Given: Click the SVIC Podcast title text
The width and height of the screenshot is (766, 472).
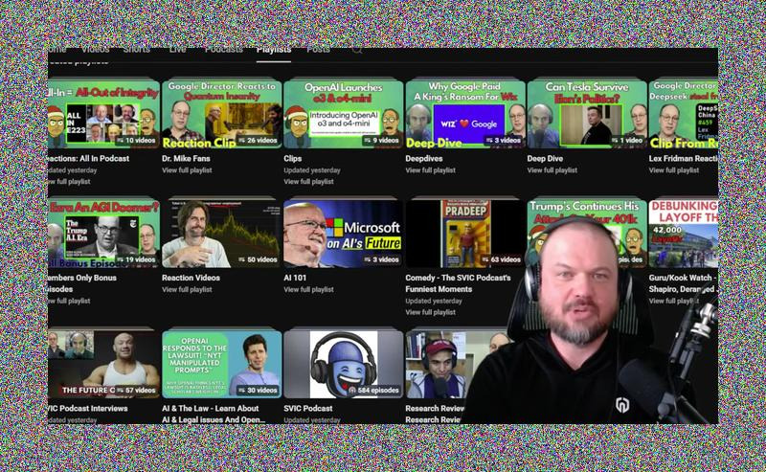Looking at the screenshot, I should tap(307, 408).
